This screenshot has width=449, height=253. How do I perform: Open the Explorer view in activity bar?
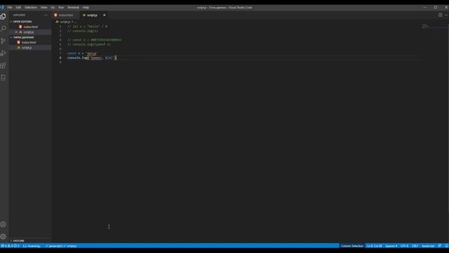[3, 16]
